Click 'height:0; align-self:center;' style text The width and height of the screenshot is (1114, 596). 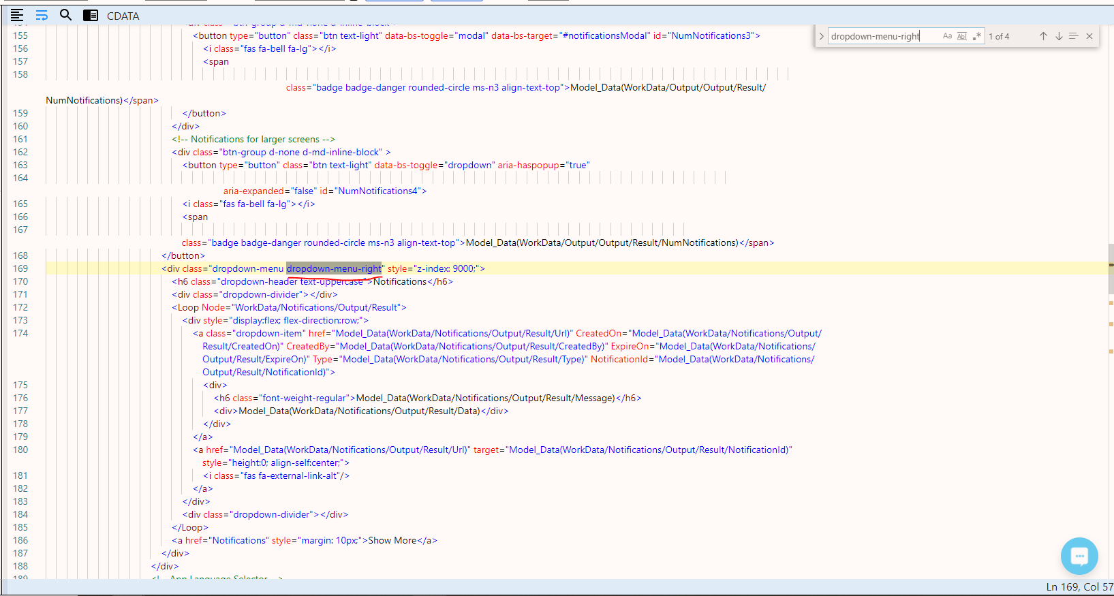pos(286,462)
